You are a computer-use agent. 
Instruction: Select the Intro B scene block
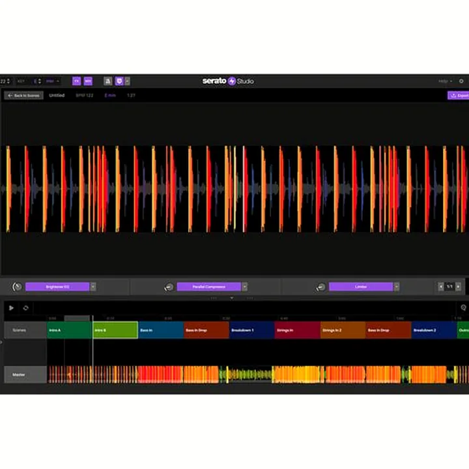[115, 330]
